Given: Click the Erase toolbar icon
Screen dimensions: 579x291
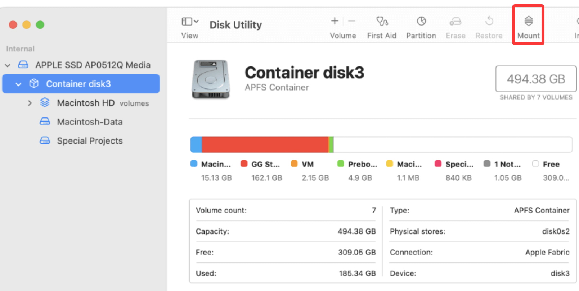Looking at the screenshot, I should click(455, 21).
